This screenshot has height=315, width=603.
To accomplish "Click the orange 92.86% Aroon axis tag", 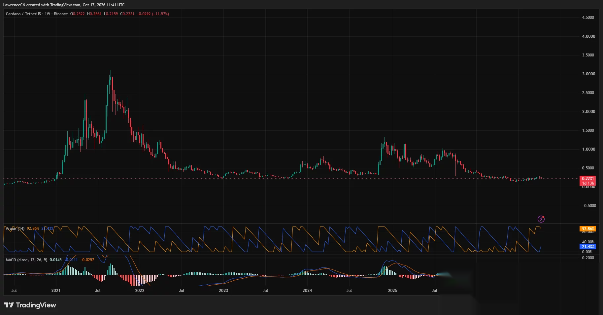I will (588, 229).
